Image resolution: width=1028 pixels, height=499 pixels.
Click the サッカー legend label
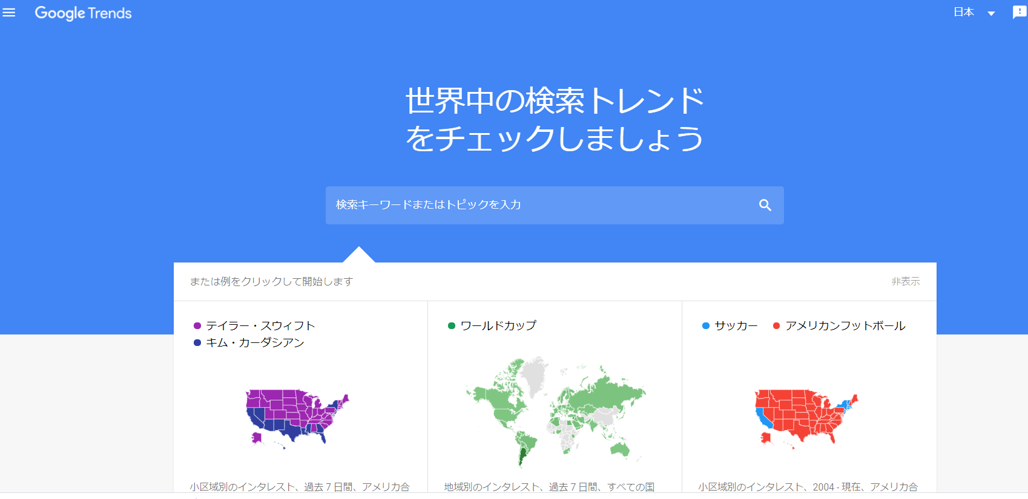pyautogui.click(x=736, y=325)
